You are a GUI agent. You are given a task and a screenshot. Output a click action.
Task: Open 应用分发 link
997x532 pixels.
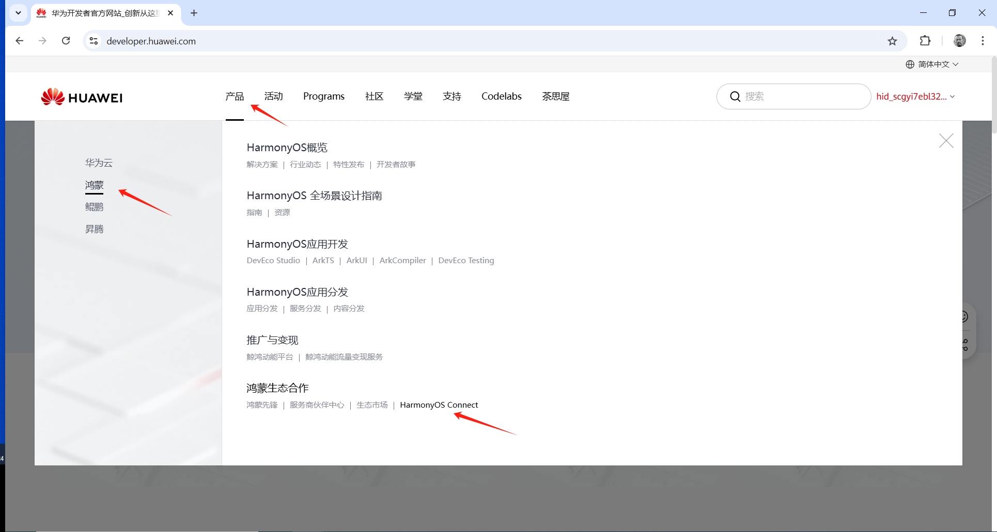click(x=262, y=309)
